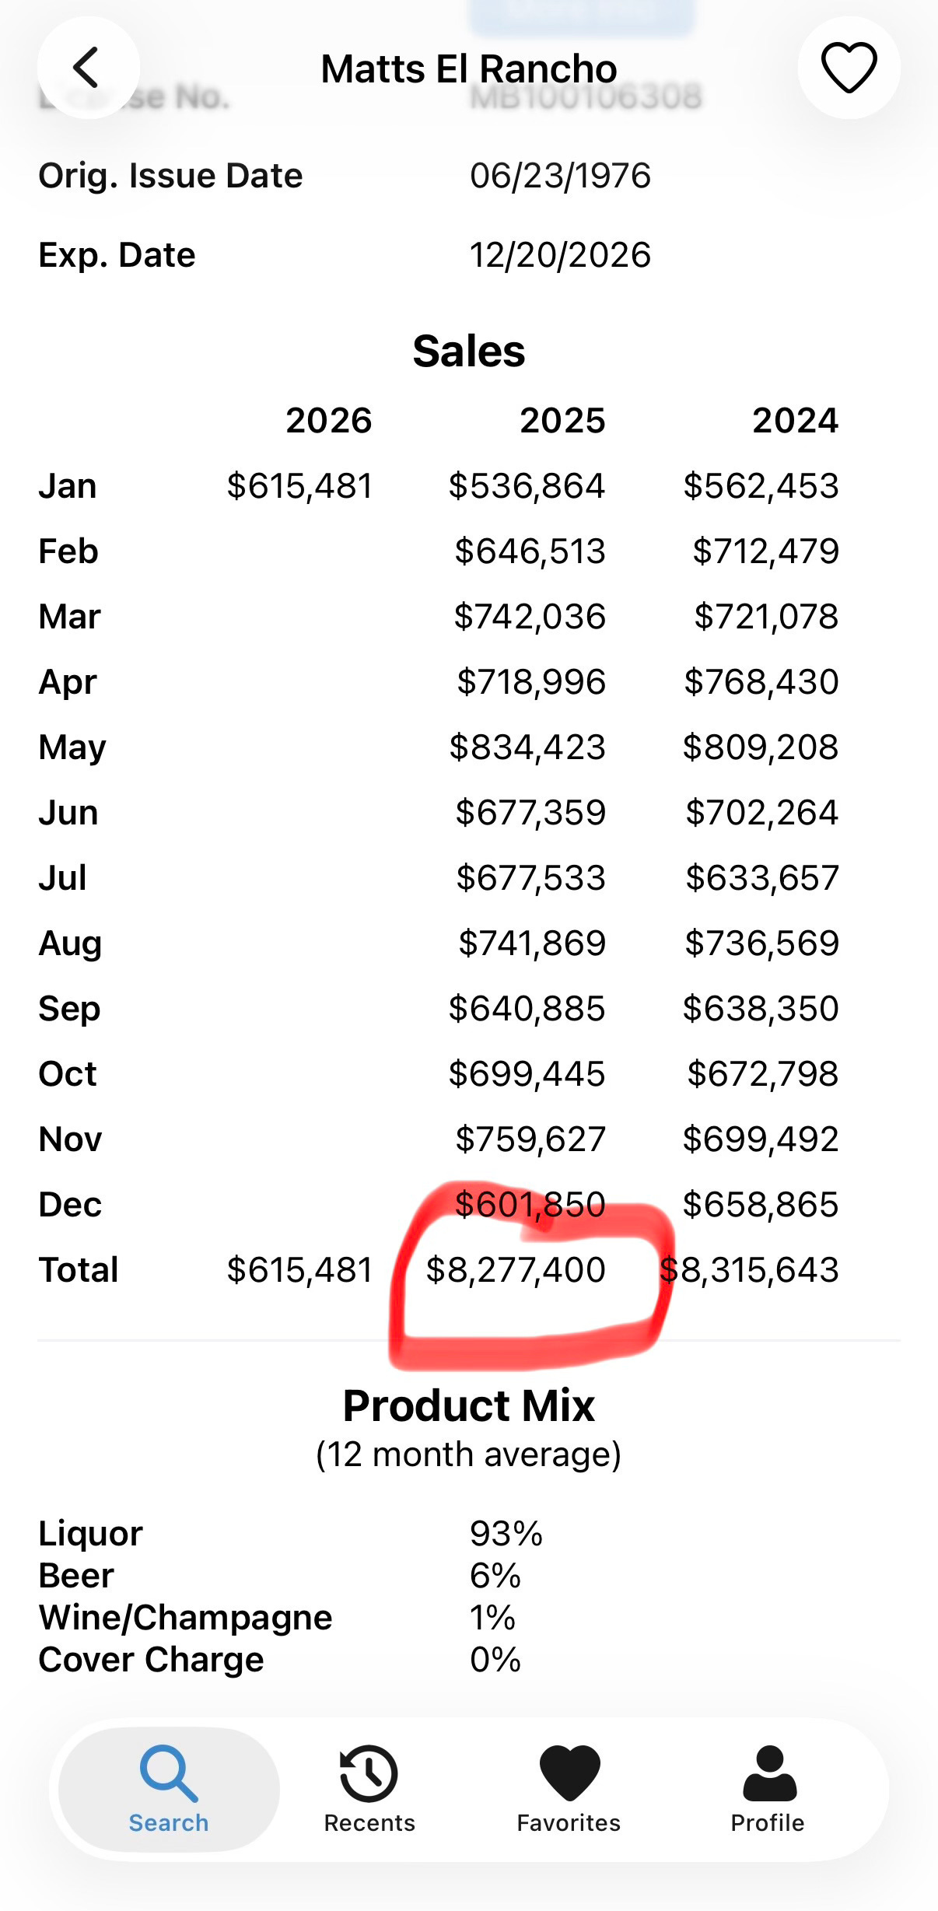
Task: Click the 2025 total $8,277,400
Action: (516, 1269)
